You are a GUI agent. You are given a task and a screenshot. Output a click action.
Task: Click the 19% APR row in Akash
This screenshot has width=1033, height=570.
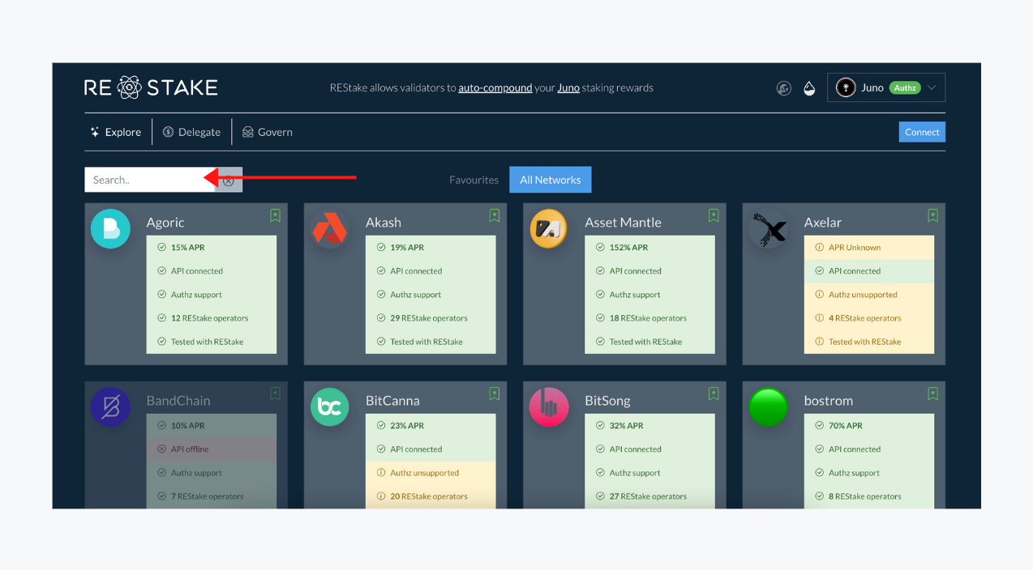431,248
